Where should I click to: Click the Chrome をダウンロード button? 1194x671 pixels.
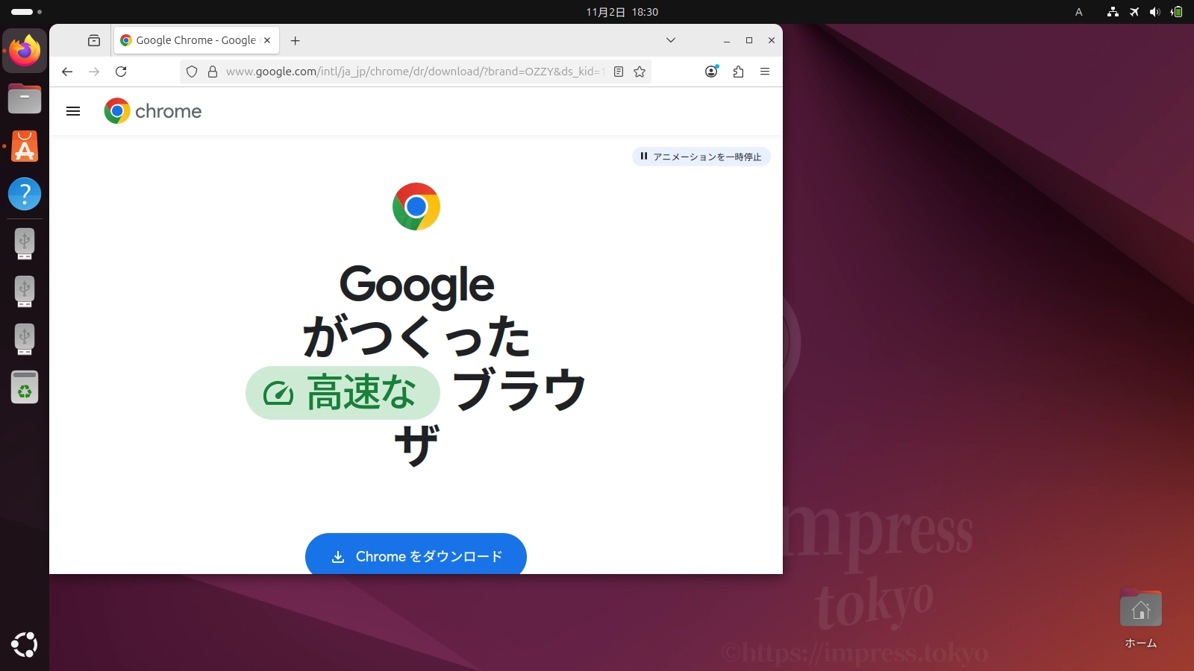point(416,554)
